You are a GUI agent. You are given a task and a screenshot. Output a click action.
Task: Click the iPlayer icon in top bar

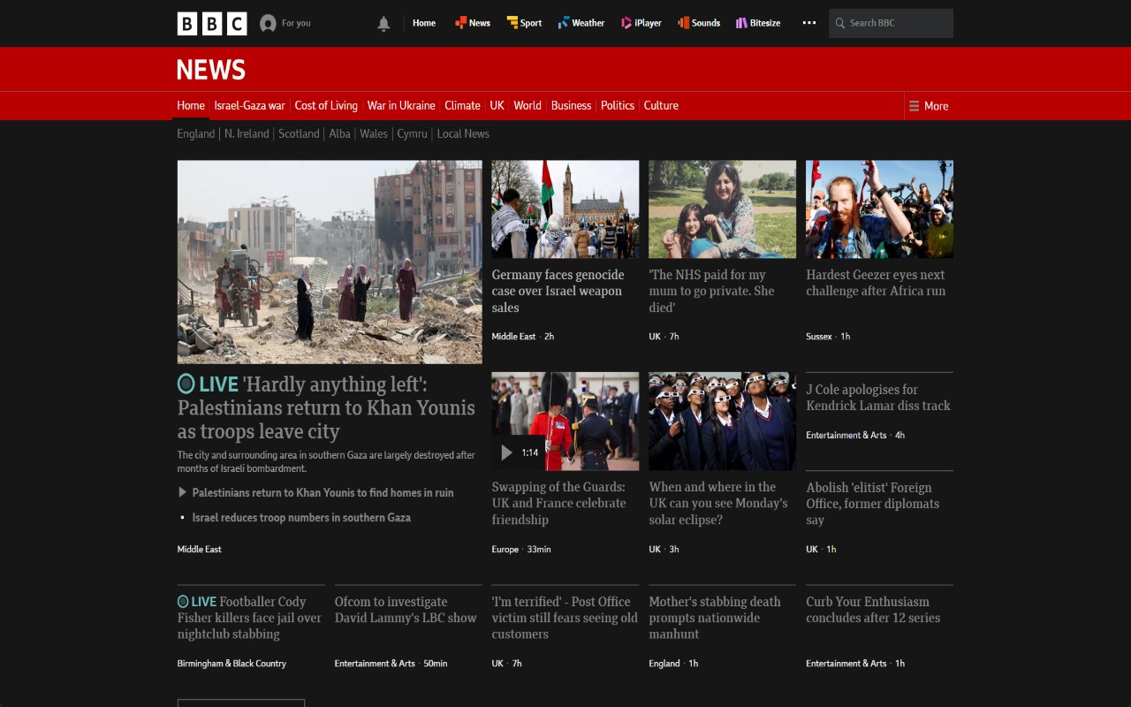(626, 23)
